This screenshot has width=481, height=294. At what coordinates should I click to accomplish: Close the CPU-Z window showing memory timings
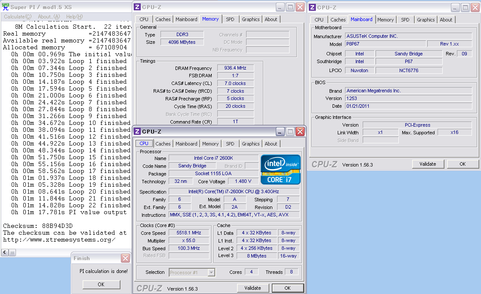(300, 7)
